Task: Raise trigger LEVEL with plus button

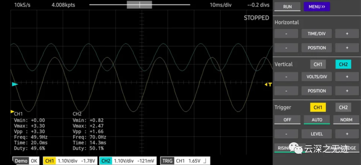Action: tap(347, 134)
